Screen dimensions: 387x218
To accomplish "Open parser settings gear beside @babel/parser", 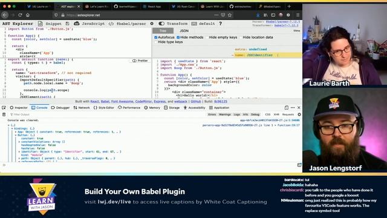I will pos(152,24).
